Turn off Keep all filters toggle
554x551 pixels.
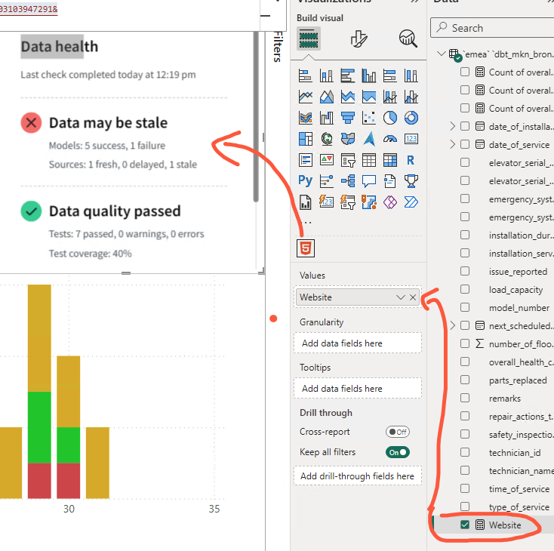click(397, 452)
